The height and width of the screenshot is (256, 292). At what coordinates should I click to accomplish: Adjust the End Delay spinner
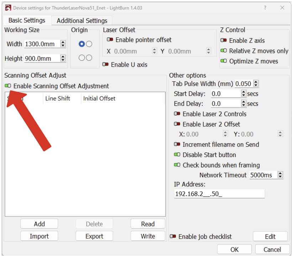(x=244, y=104)
